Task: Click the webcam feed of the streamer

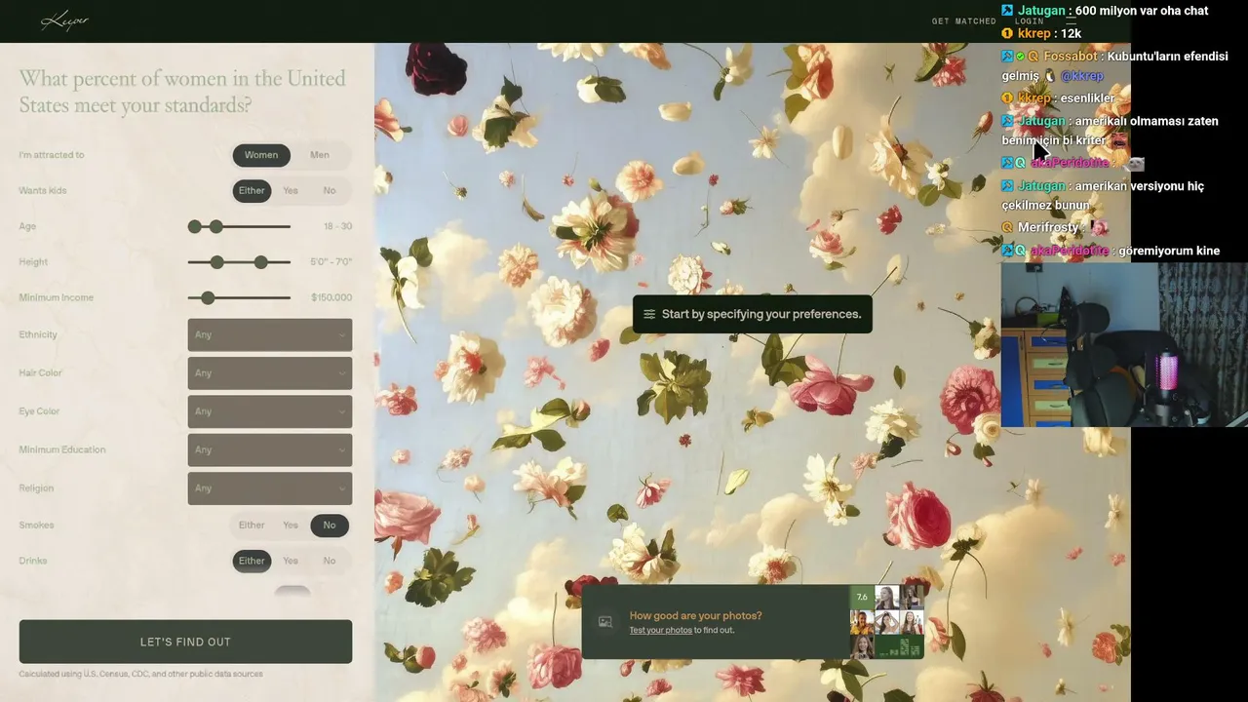Action: coord(1124,345)
